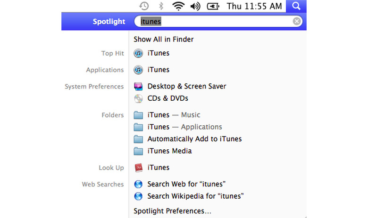Open the Bluetooth status icon

point(161,6)
